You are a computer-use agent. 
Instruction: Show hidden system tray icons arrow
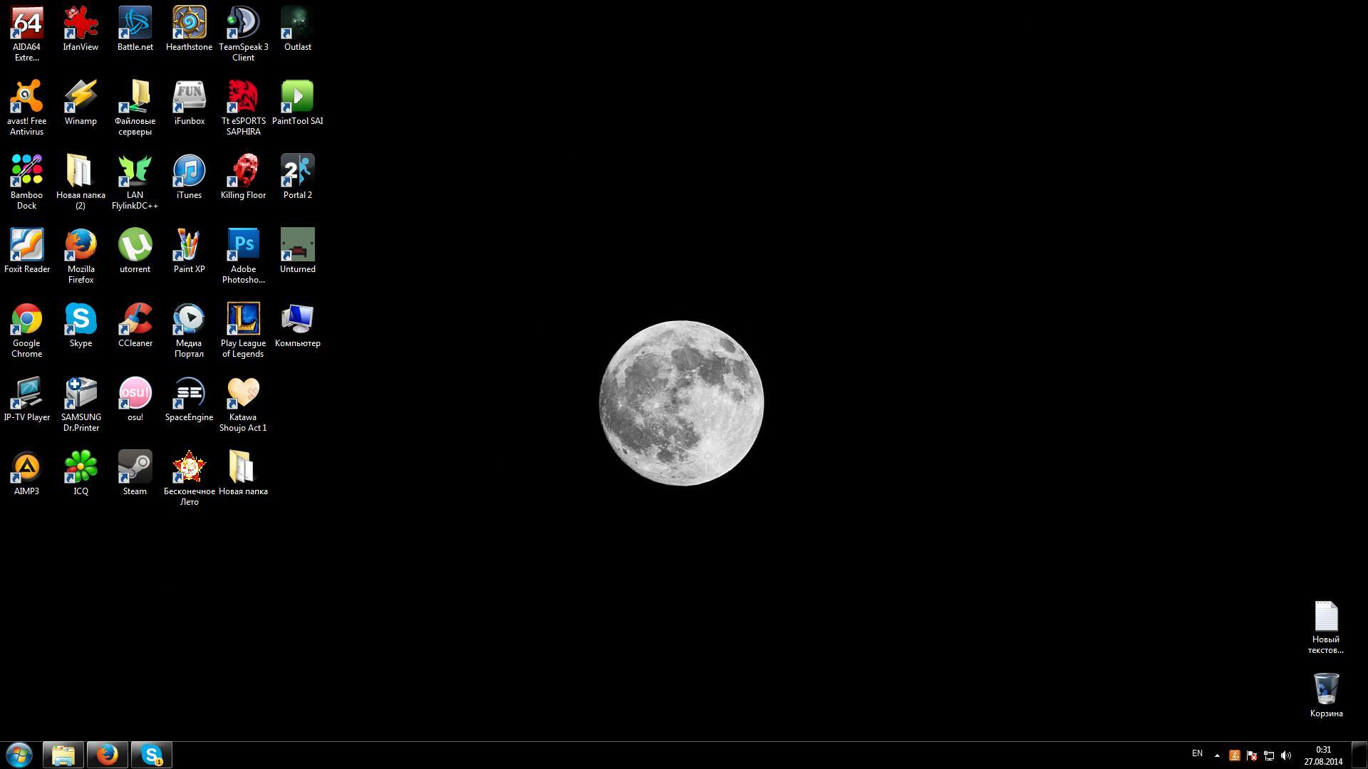pyautogui.click(x=1217, y=755)
